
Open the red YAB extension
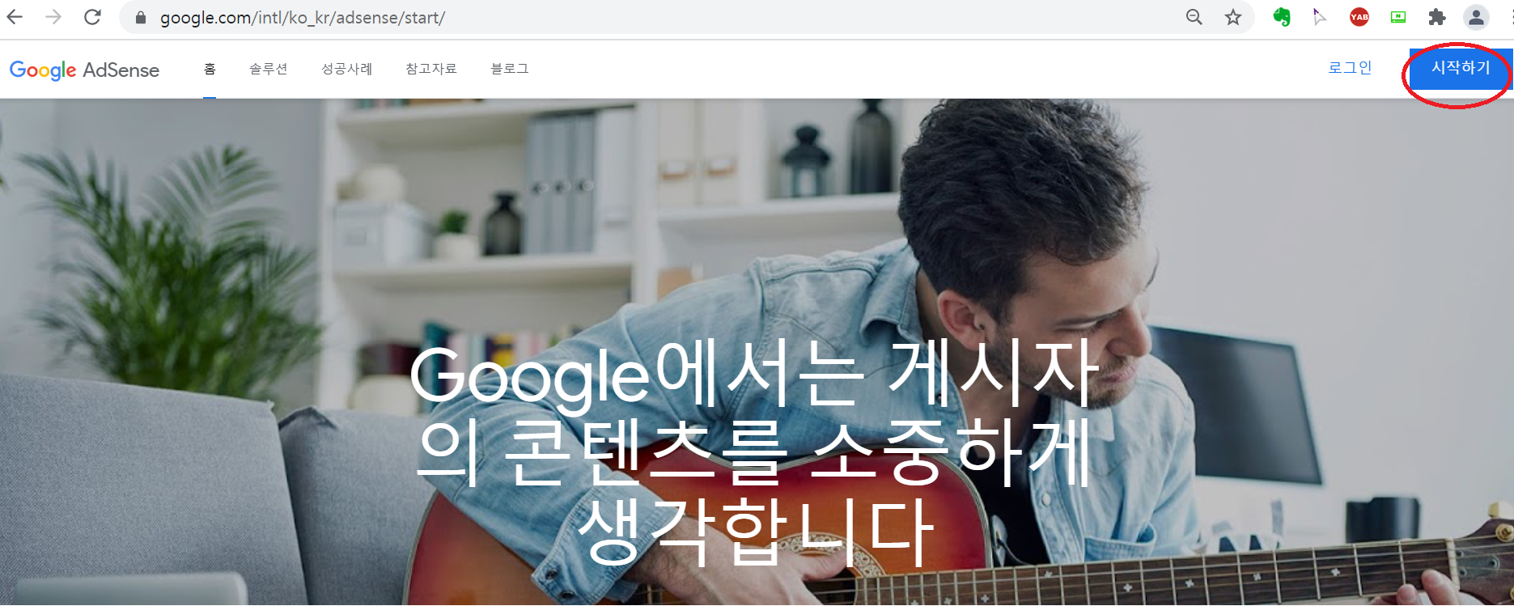1359,17
